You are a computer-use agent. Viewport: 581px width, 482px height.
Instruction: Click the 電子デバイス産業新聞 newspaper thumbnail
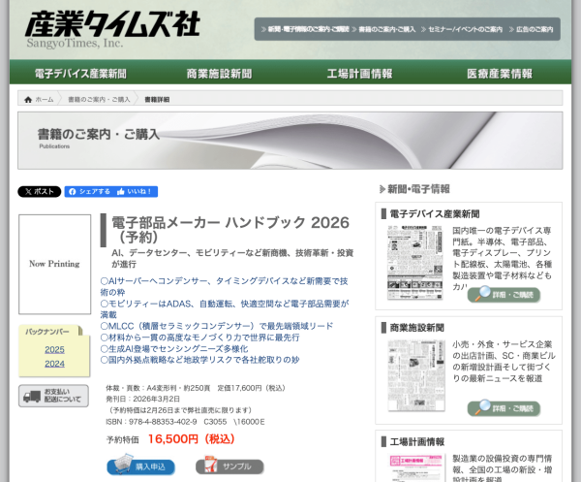coord(415,262)
